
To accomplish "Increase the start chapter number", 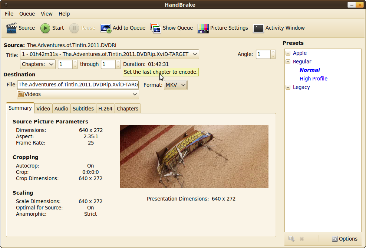I will [75, 62].
